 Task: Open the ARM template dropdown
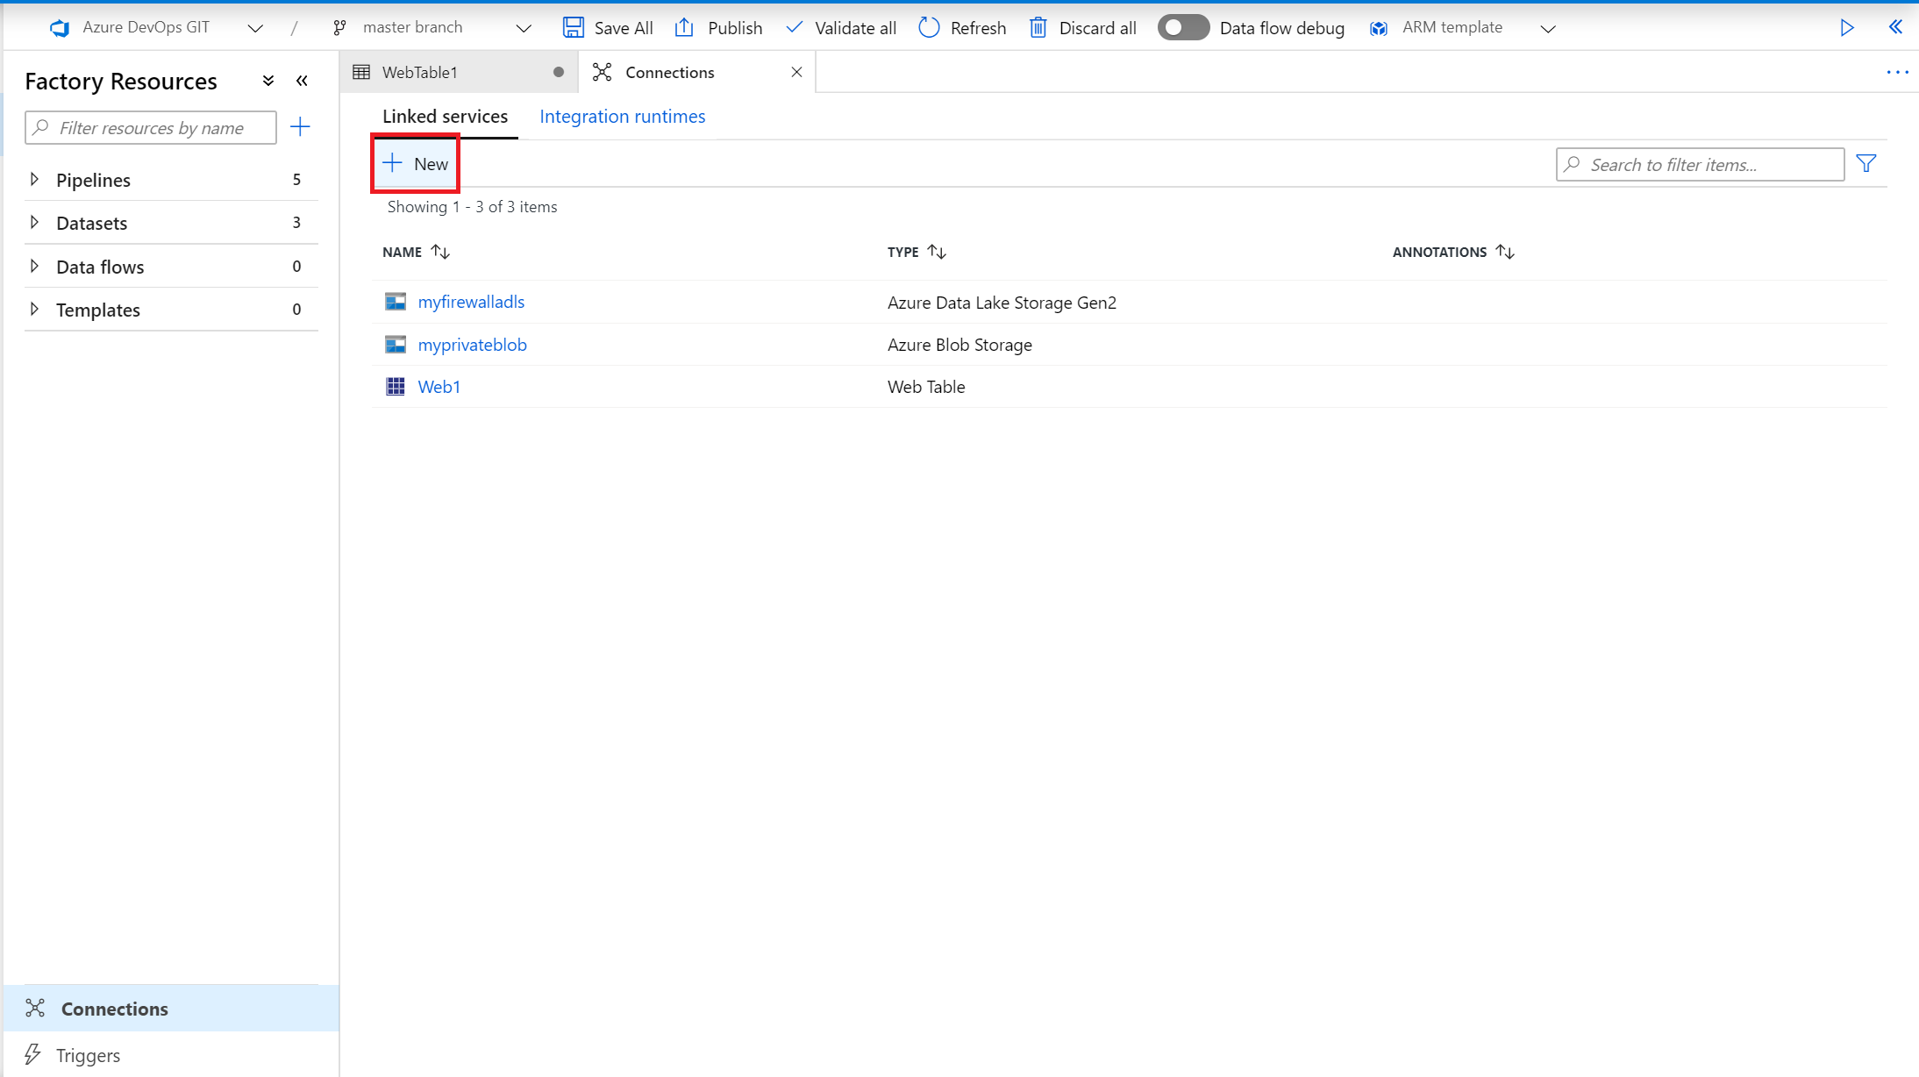pos(1548,28)
